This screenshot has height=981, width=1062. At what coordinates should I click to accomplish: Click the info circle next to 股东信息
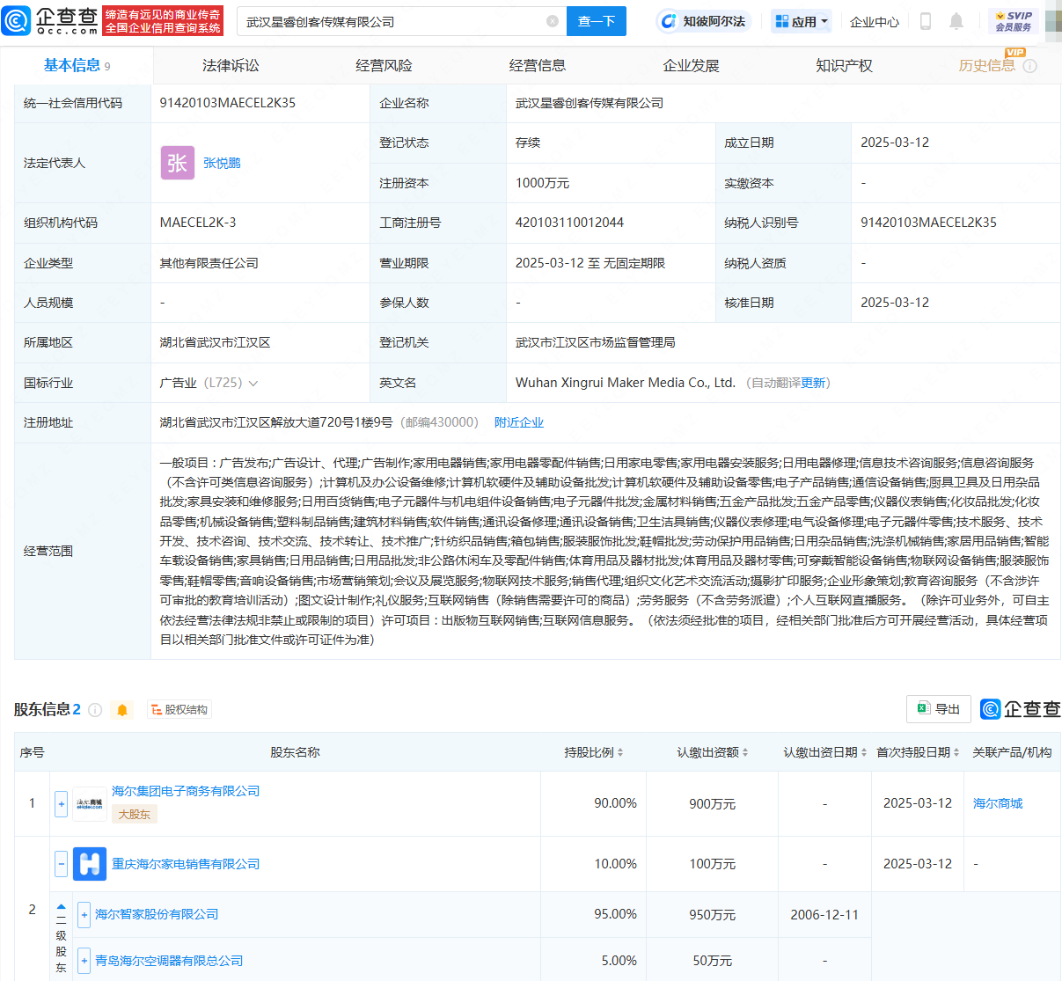point(96,708)
